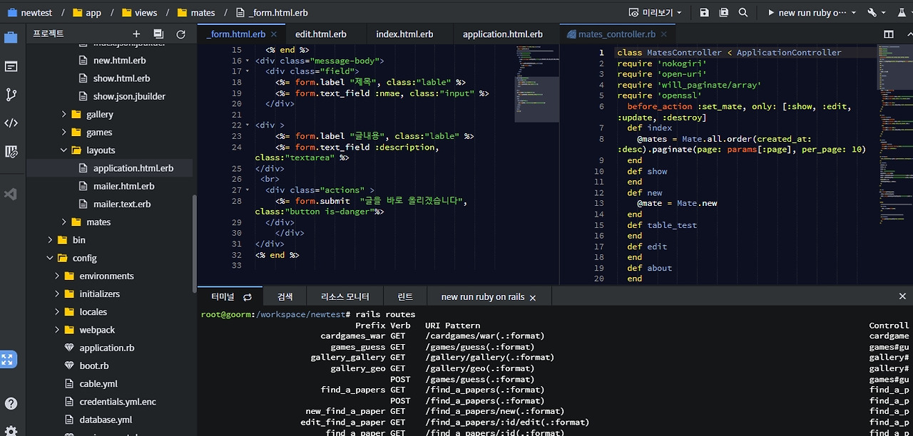The image size is (913, 436).
Task: Click the split editor layout icon
Action: click(889, 33)
